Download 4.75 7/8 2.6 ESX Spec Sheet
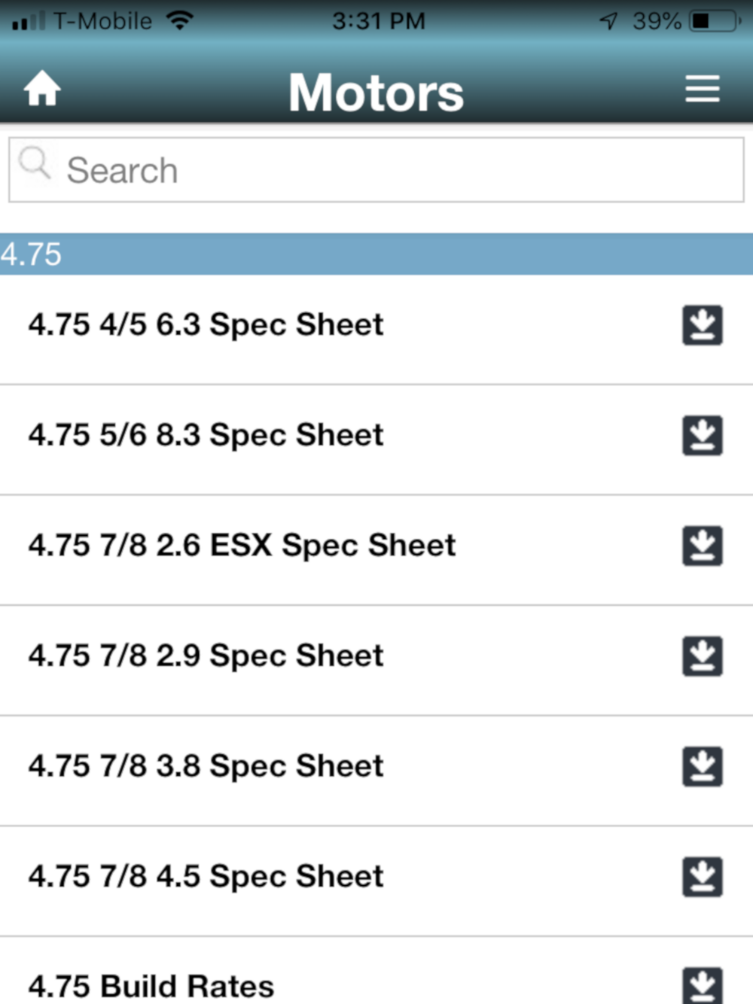 click(703, 546)
